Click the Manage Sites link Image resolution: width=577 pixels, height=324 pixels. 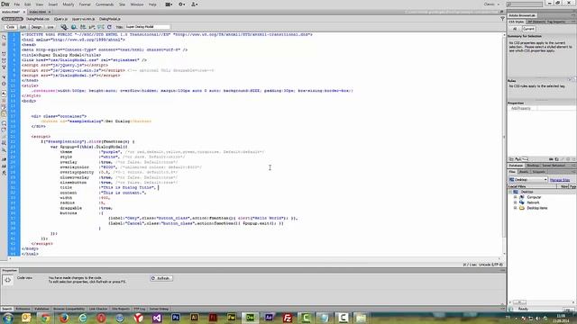(x=560, y=180)
